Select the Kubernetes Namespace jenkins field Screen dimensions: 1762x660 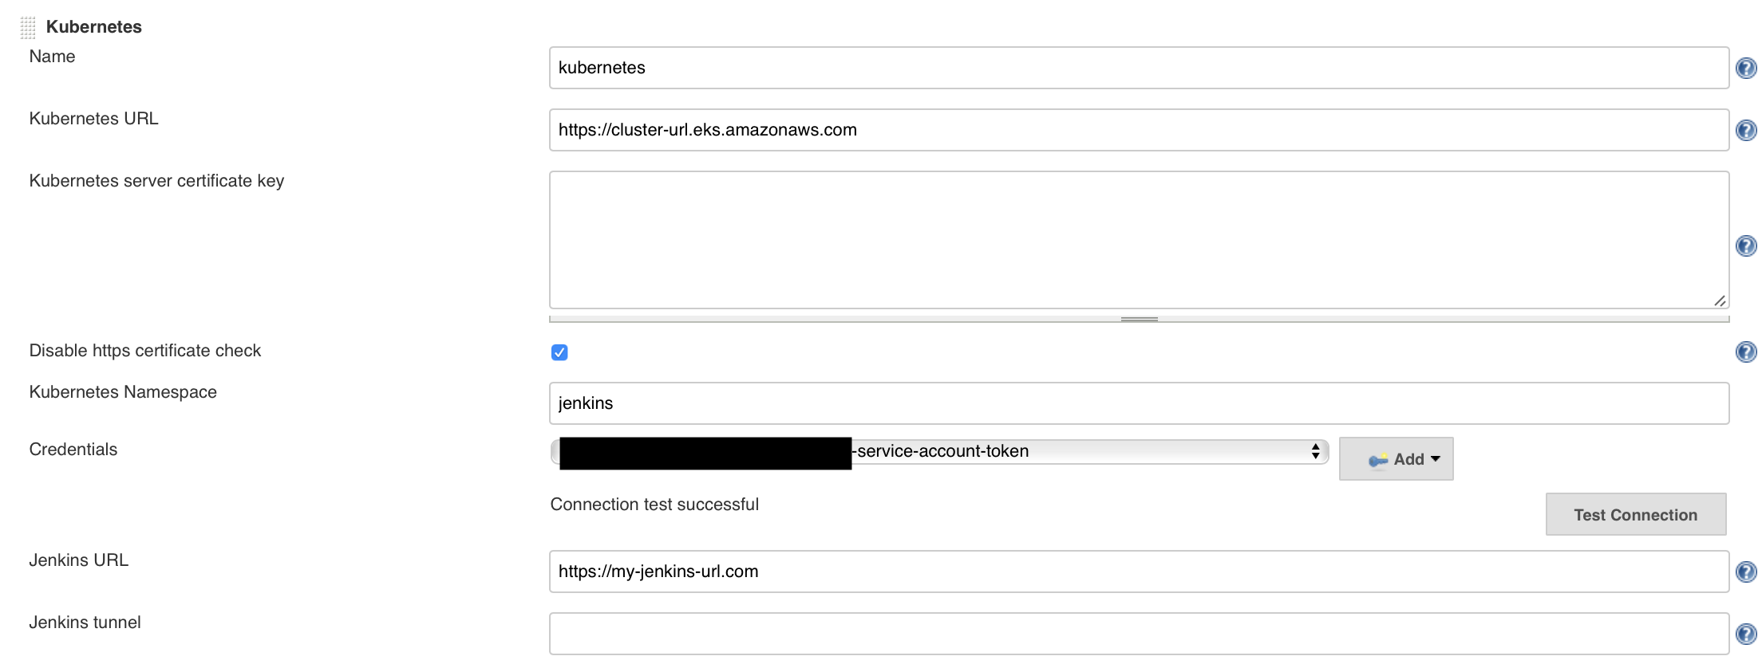[x=1139, y=403]
